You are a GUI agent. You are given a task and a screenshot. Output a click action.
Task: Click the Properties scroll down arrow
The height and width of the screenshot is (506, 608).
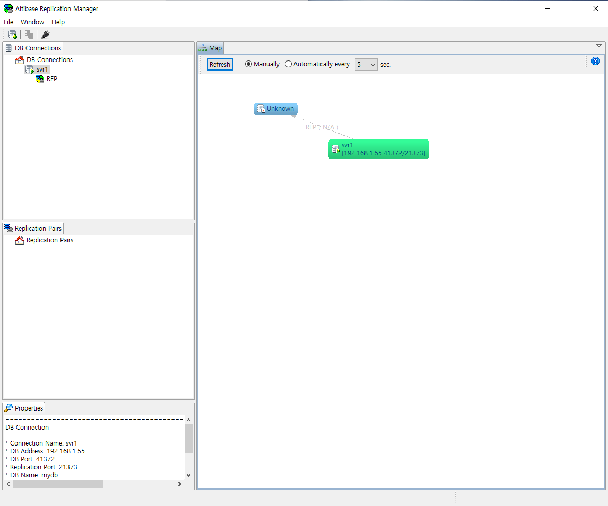click(188, 476)
